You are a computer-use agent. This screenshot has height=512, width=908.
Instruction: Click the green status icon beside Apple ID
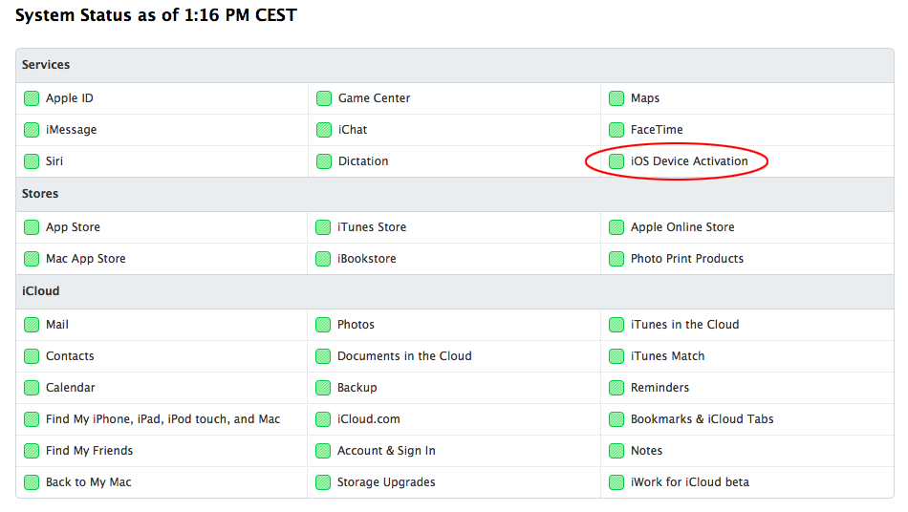[x=32, y=98]
